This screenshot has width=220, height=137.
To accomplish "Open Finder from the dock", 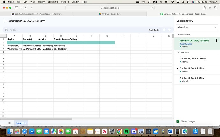I will (10, 131).
